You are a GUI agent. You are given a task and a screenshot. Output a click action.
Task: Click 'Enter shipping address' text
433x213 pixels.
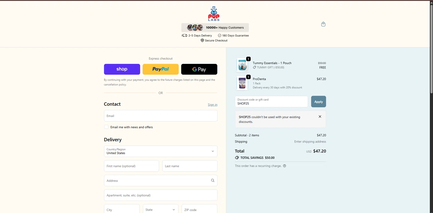310,142
